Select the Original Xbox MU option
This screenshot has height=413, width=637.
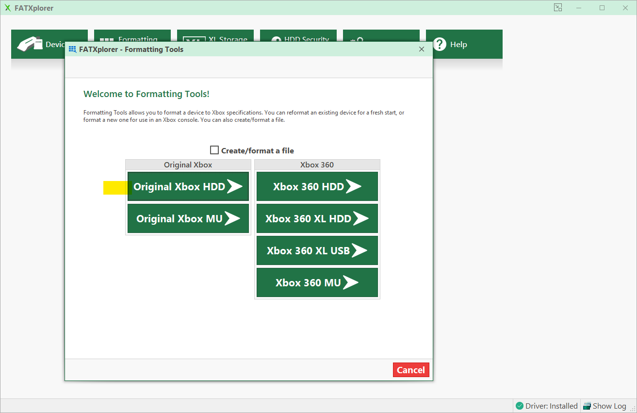188,218
